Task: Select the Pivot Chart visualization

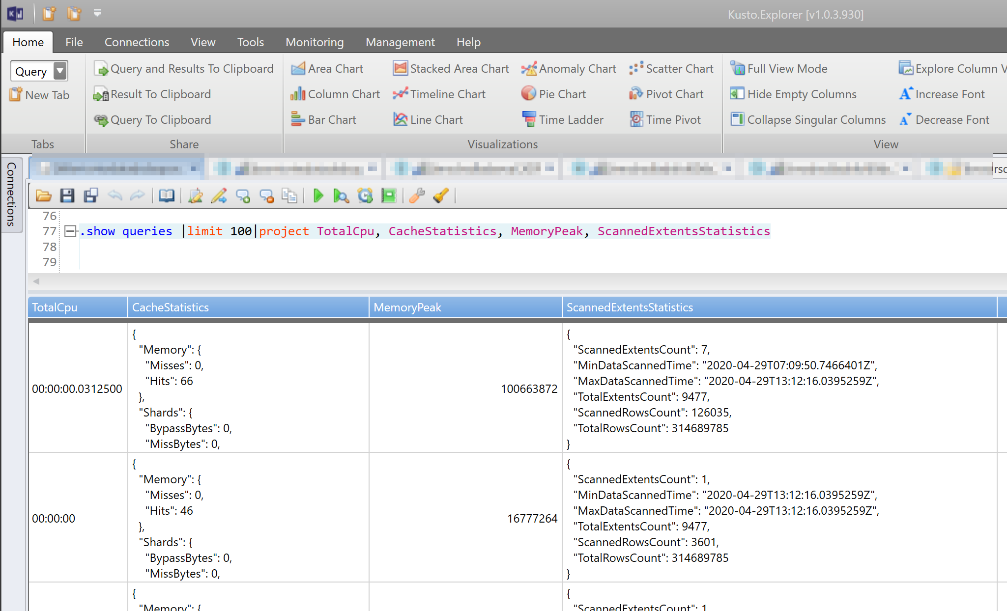Action: pyautogui.click(x=666, y=94)
